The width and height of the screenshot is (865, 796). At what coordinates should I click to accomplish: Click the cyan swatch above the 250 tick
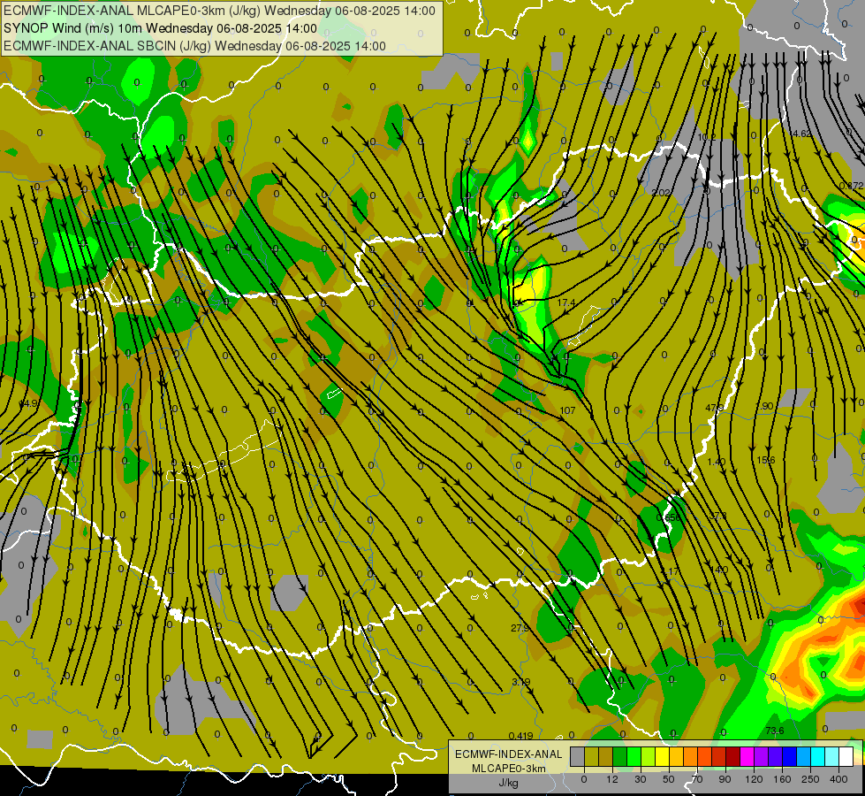(817, 756)
